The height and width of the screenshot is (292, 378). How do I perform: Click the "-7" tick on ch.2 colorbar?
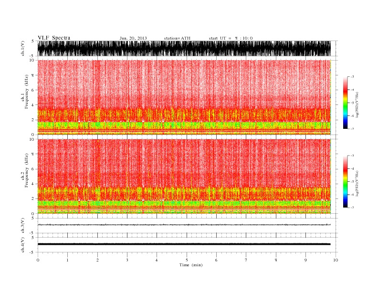point(352,208)
